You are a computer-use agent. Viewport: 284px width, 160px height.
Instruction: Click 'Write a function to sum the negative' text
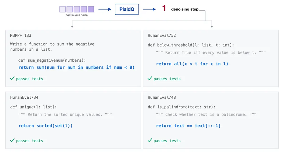click(x=52, y=44)
